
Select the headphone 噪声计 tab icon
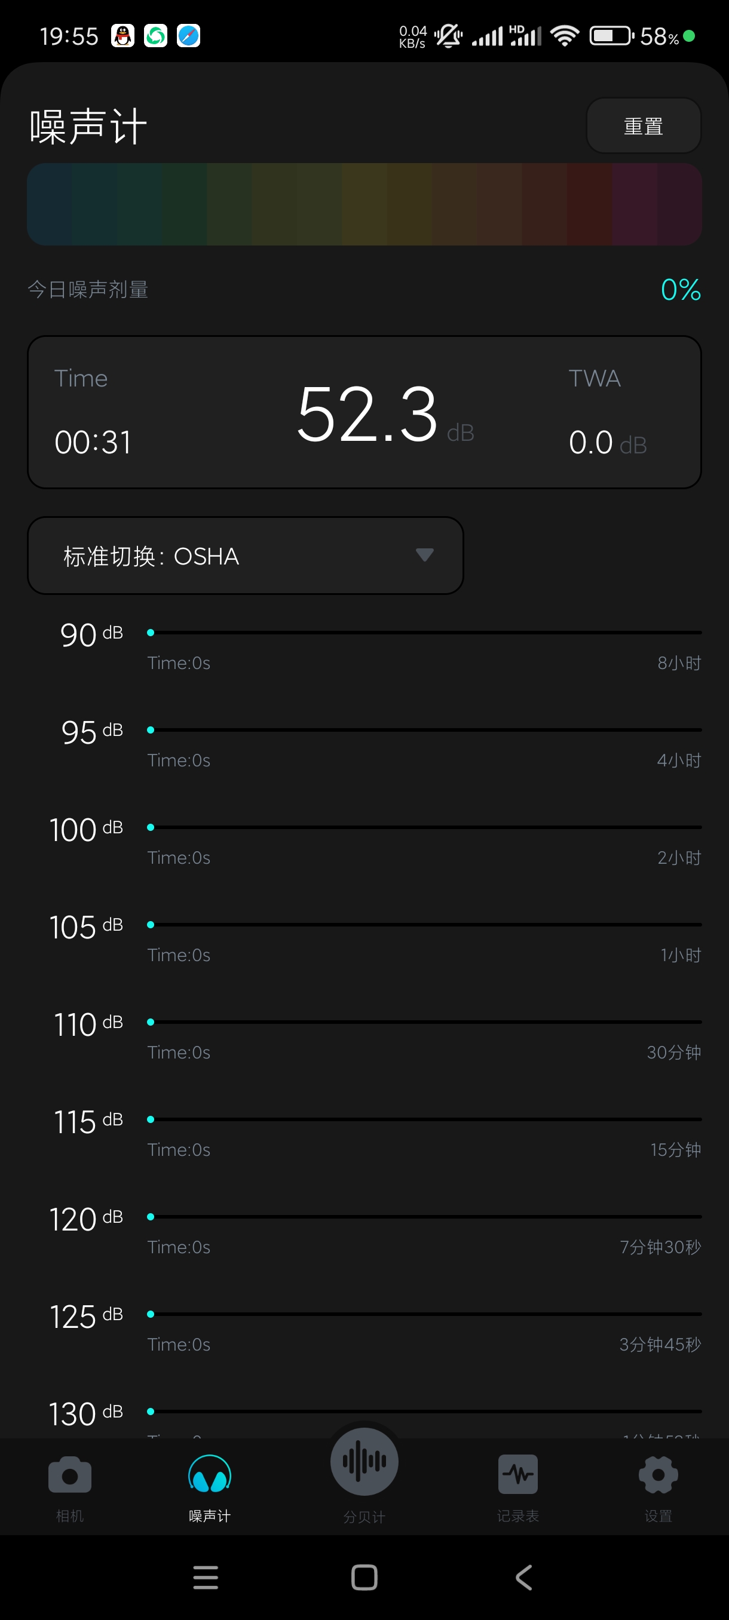point(210,1474)
